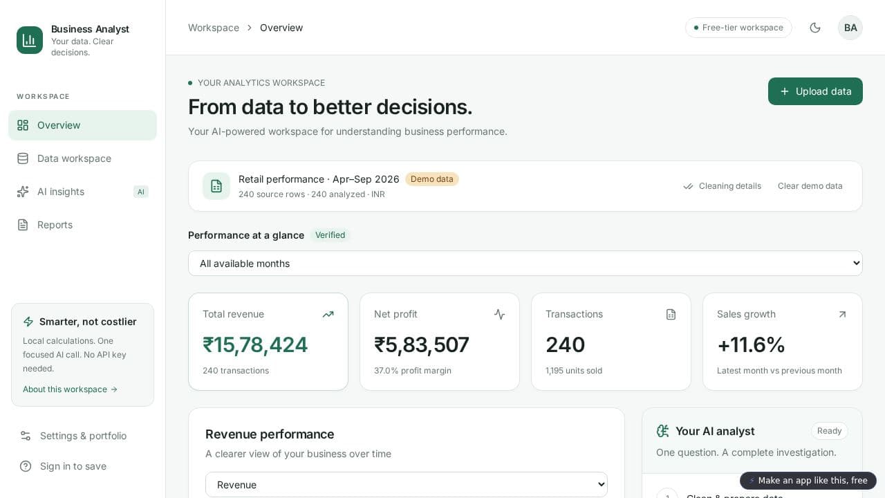885x498 pixels.
Task: Click Sign in to save
Action: coord(82,466)
